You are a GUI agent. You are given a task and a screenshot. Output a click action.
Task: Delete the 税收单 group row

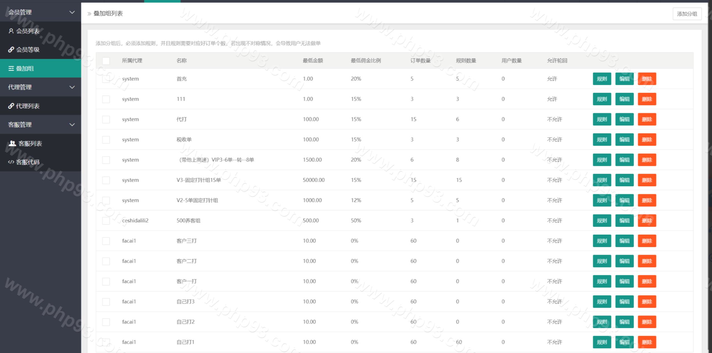pos(647,140)
